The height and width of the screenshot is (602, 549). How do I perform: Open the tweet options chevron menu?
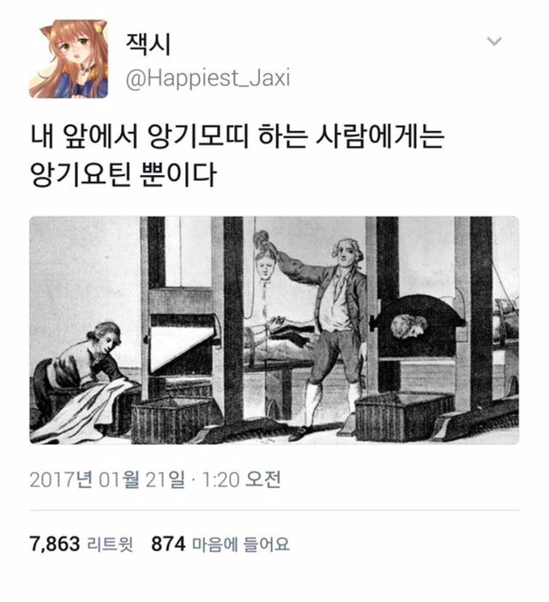point(494,40)
